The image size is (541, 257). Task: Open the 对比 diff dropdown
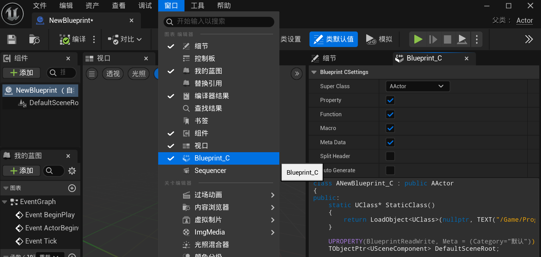click(x=125, y=39)
